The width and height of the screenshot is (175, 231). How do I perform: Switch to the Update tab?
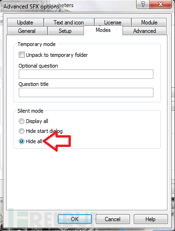point(25,23)
